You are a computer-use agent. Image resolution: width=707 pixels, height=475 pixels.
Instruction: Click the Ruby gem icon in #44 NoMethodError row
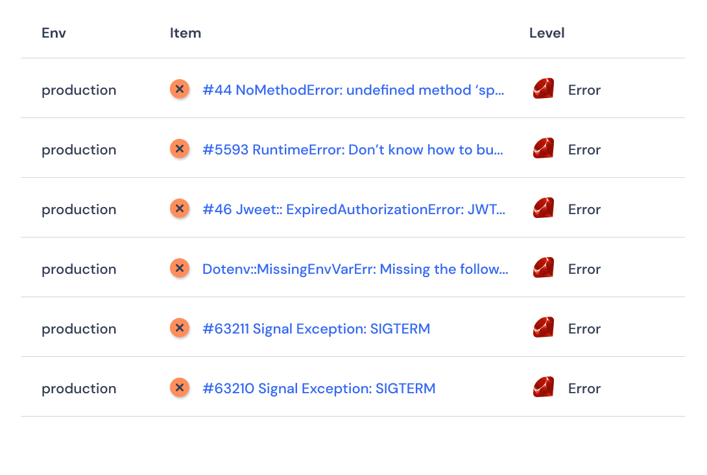click(544, 90)
